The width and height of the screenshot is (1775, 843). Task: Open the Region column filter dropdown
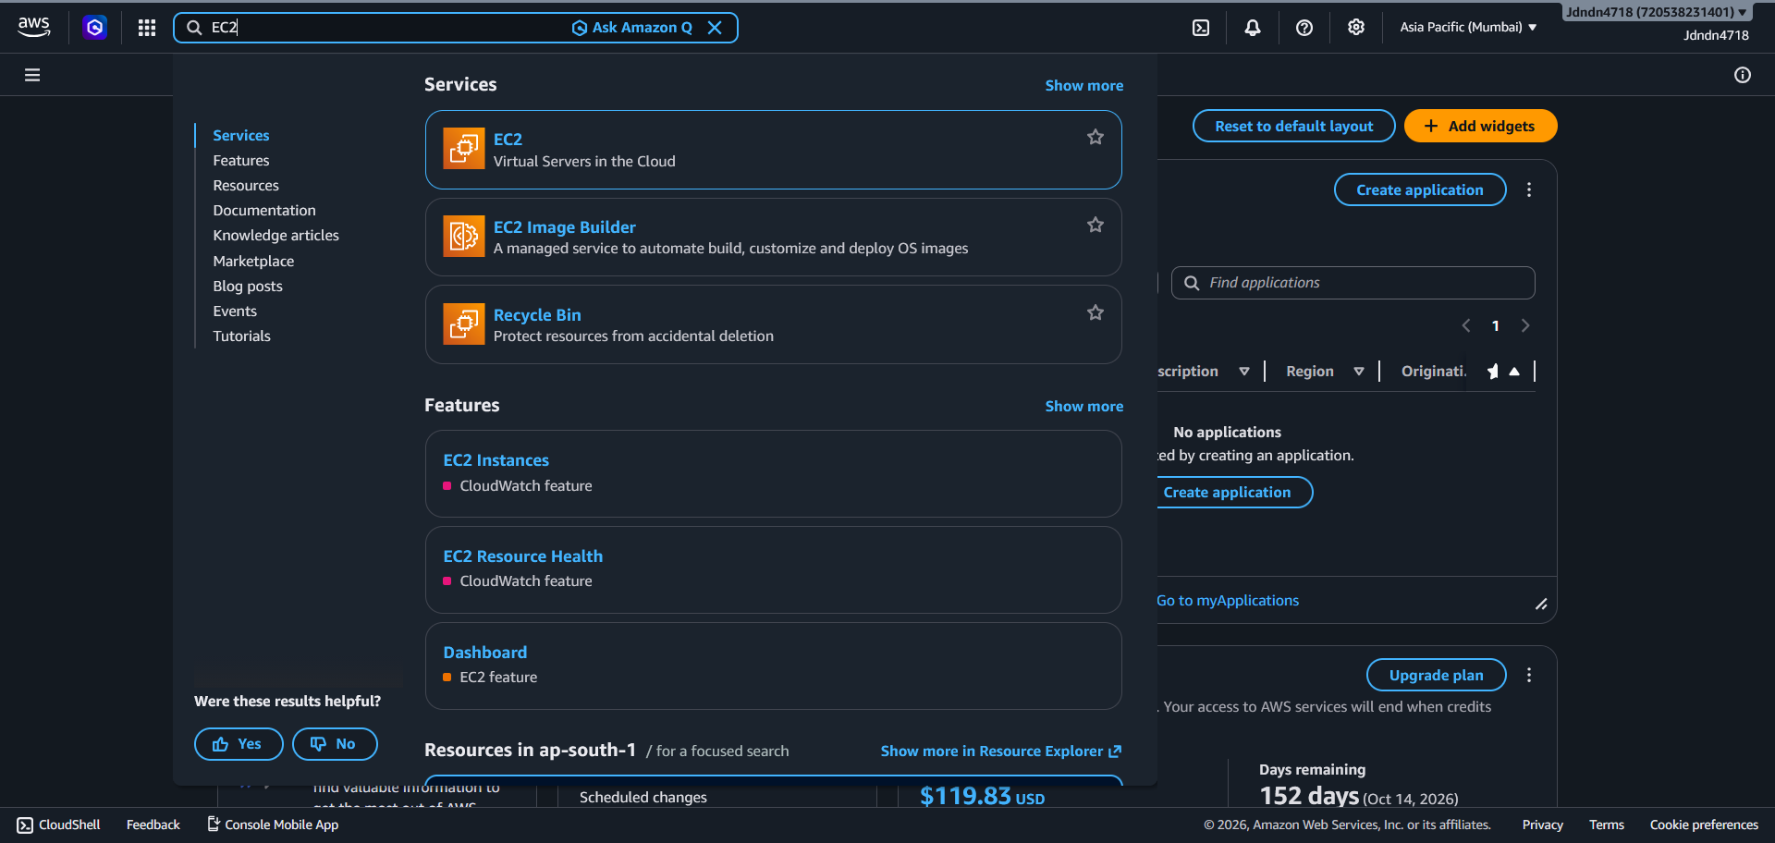click(1359, 372)
